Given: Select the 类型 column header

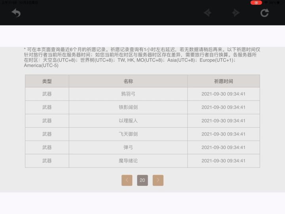Looking at the screenshot, I should click(x=47, y=81).
